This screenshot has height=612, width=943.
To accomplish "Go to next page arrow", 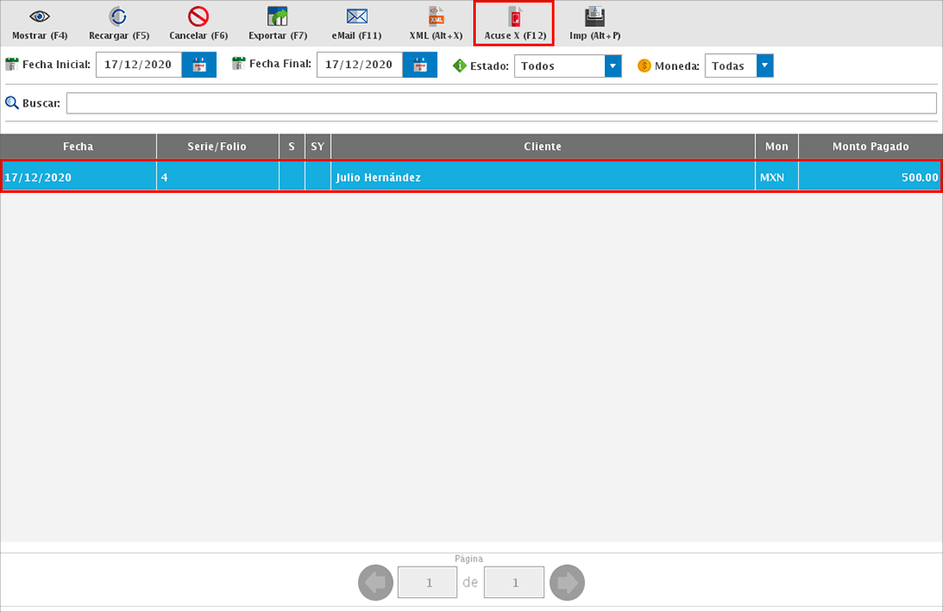I will point(568,582).
